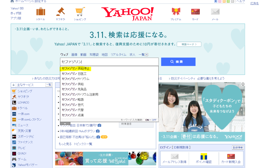Open the プレミアム ribbon icon
This screenshot has height=168, width=259.
pos(176,12)
